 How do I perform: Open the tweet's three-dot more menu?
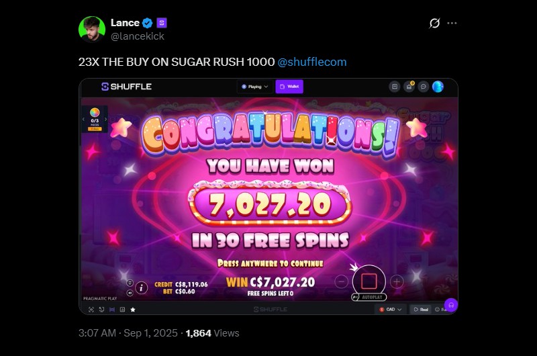click(x=452, y=23)
